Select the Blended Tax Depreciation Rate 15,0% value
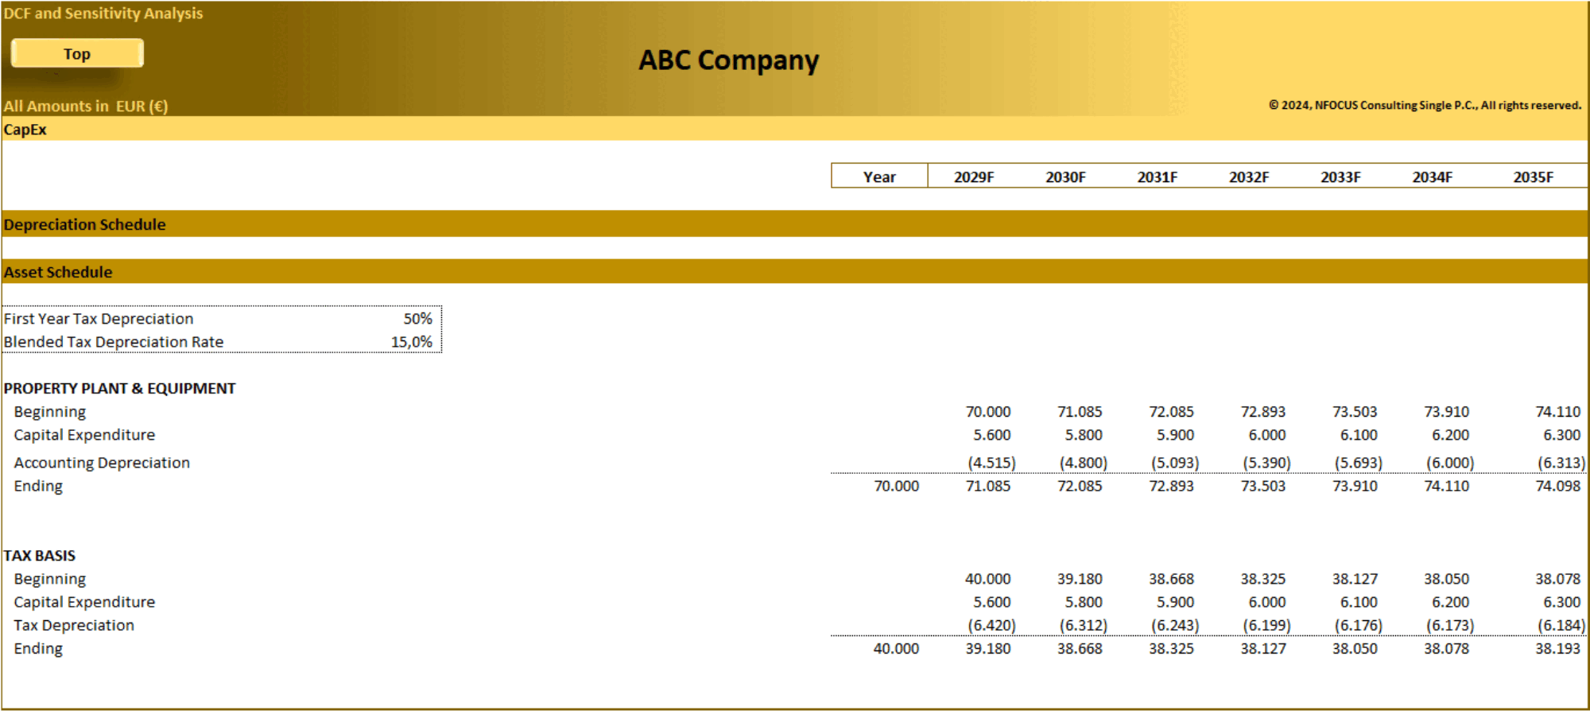The image size is (1590, 718). pos(412,342)
